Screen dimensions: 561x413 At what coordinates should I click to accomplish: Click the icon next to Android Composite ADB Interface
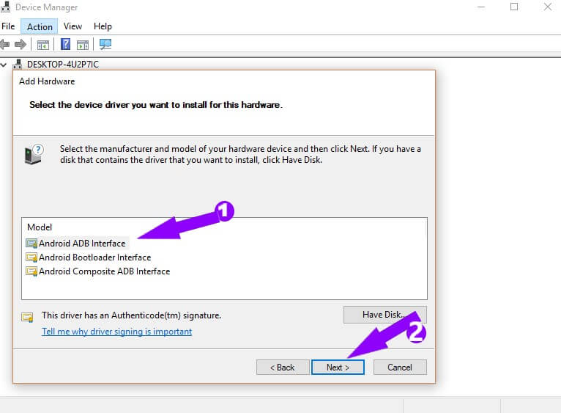(31, 271)
